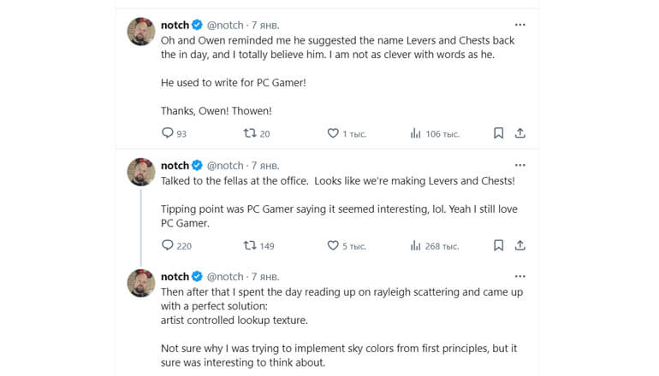The width and height of the screenshot is (659, 376).
Task: Like the tweet about Owen's name suggestion
Action: point(333,133)
